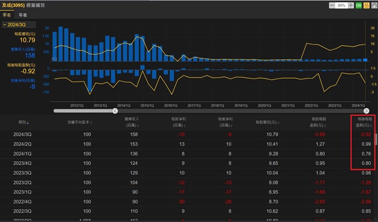Click the zoom out minus button
The image size is (378, 222).
332,5
